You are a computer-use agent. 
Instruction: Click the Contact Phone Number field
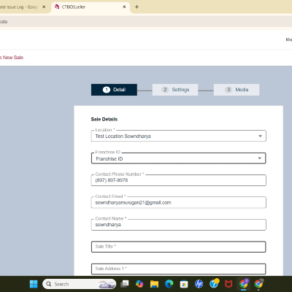(x=178, y=180)
